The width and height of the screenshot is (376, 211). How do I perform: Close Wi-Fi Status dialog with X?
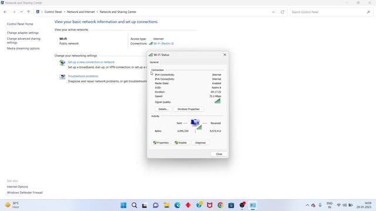(224, 55)
